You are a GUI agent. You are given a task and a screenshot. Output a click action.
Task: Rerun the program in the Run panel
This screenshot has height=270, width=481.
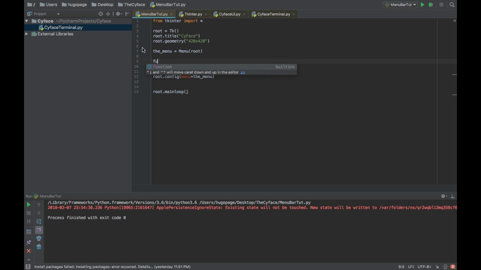tap(29, 205)
